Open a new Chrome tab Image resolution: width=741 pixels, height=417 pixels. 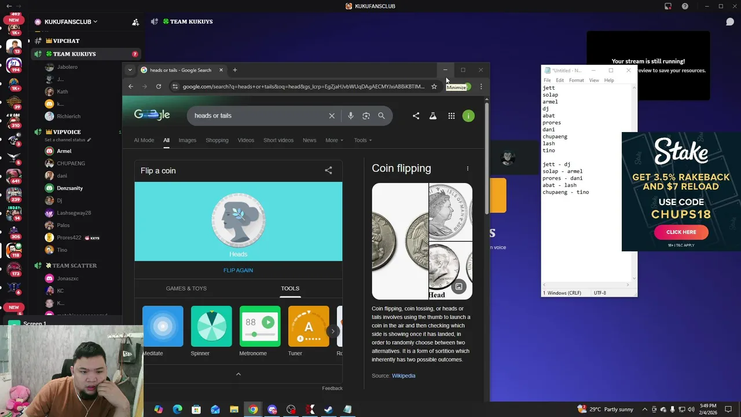pyautogui.click(x=235, y=70)
